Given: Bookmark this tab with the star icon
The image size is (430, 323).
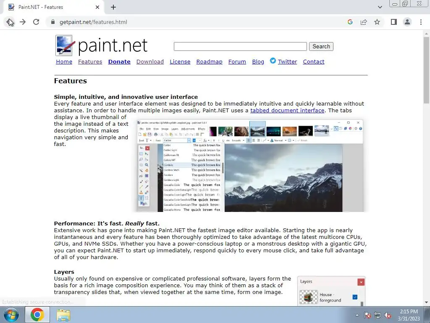Looking at the screenshot, I should (x=377, y=22).
